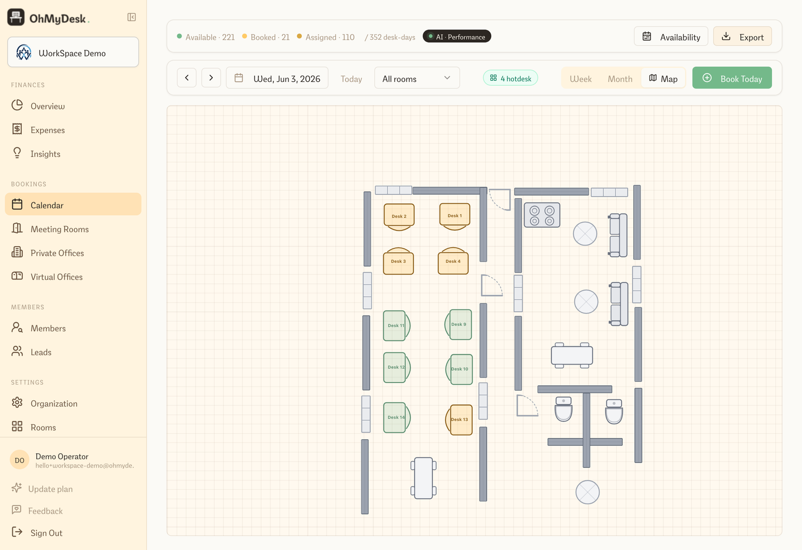This screenshot has width=802, height=550.
Task: Click the Demo Operator avatar
Action: click(19, 460)
